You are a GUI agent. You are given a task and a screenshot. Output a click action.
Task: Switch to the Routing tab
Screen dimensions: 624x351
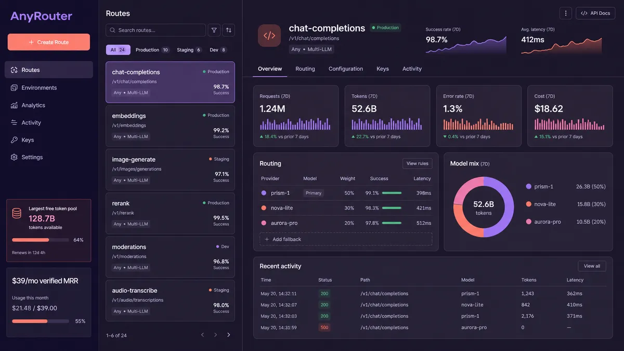(x=305, y=69)
